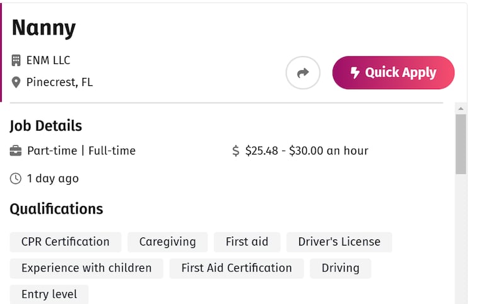
Task: Click the location pin icon by Pinecrest
Action: point(16,82)
